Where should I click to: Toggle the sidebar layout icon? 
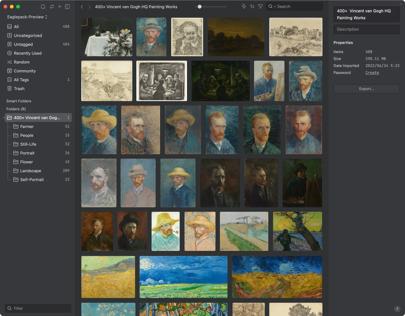(x=67, y=7)
